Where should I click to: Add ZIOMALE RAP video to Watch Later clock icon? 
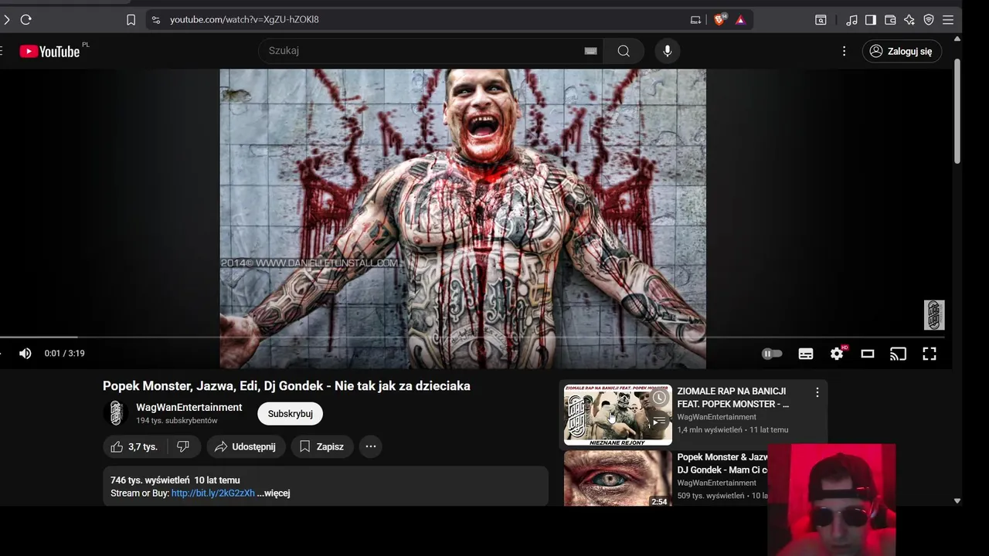pos(659,398)
